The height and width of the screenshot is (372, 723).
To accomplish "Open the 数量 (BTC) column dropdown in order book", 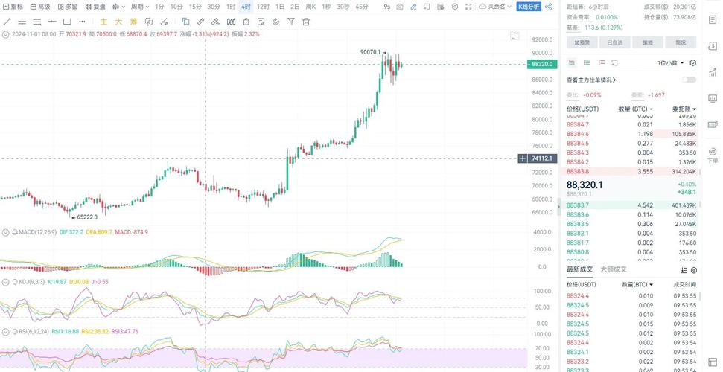I will click(x=635, y=109).
